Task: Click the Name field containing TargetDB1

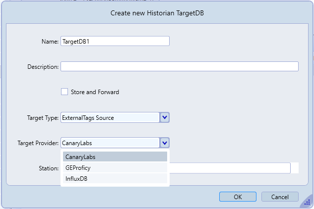Action: coord(115,41)
